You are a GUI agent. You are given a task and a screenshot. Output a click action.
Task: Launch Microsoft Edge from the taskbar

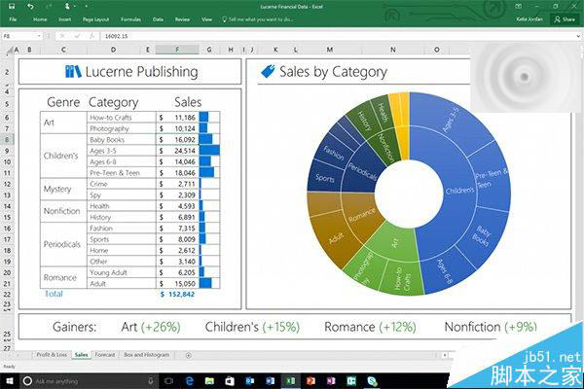pos(191,379)
